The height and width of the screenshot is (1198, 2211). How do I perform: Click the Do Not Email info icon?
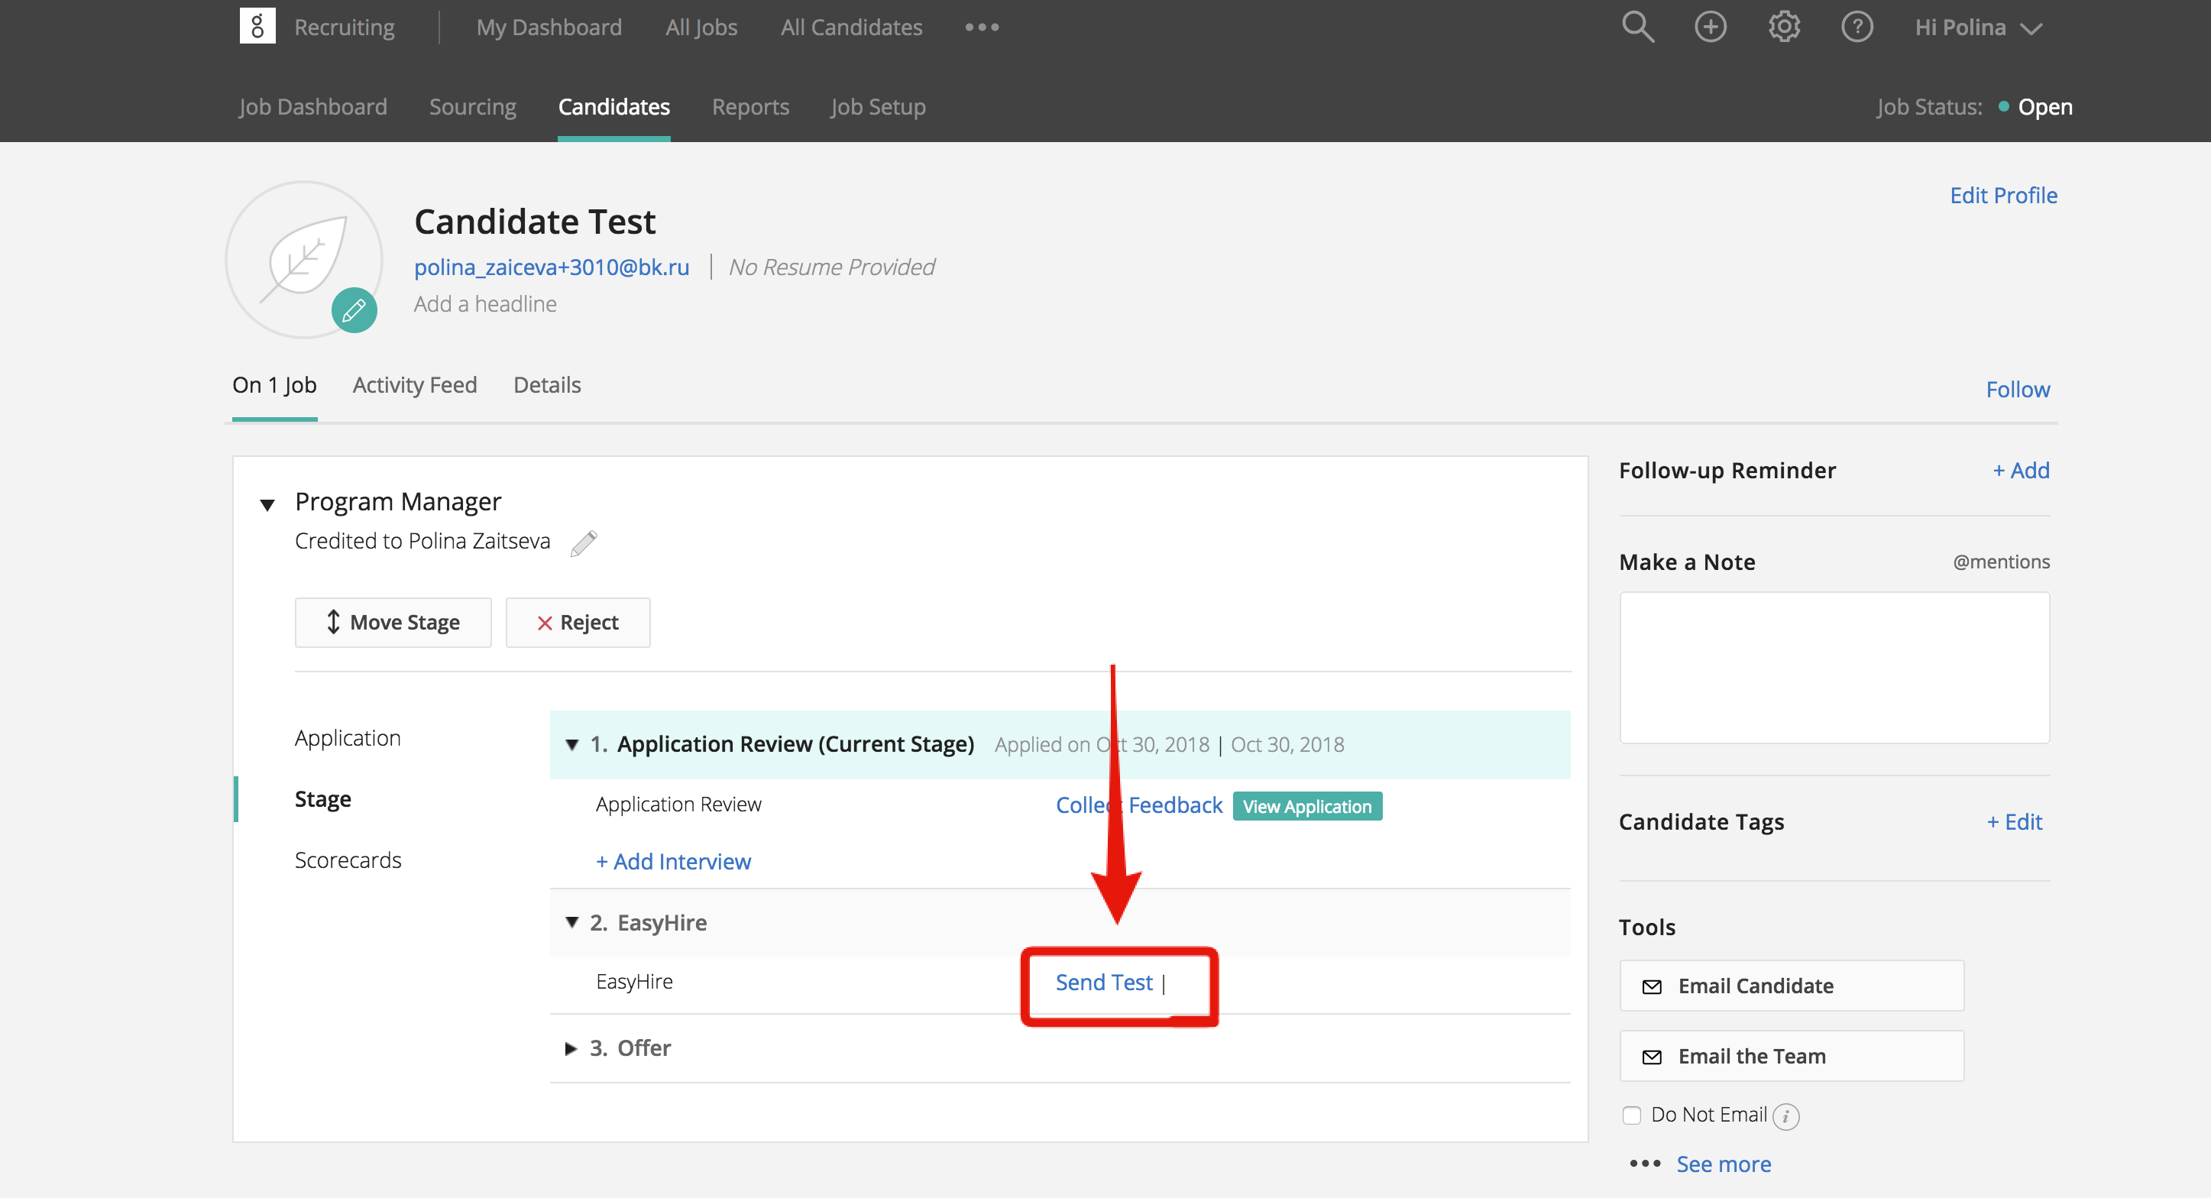tap(1785, 1115)
